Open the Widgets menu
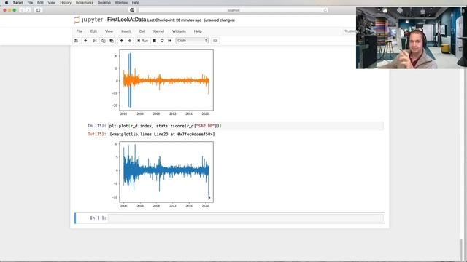The image size is (467, 262). click(179, 31)
